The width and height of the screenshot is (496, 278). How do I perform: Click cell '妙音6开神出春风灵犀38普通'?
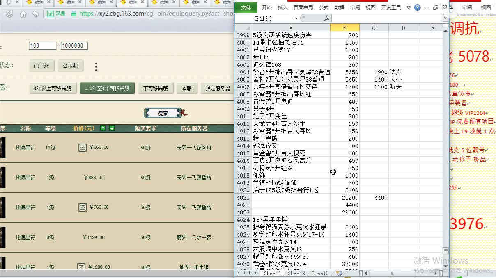coord(291,72)
